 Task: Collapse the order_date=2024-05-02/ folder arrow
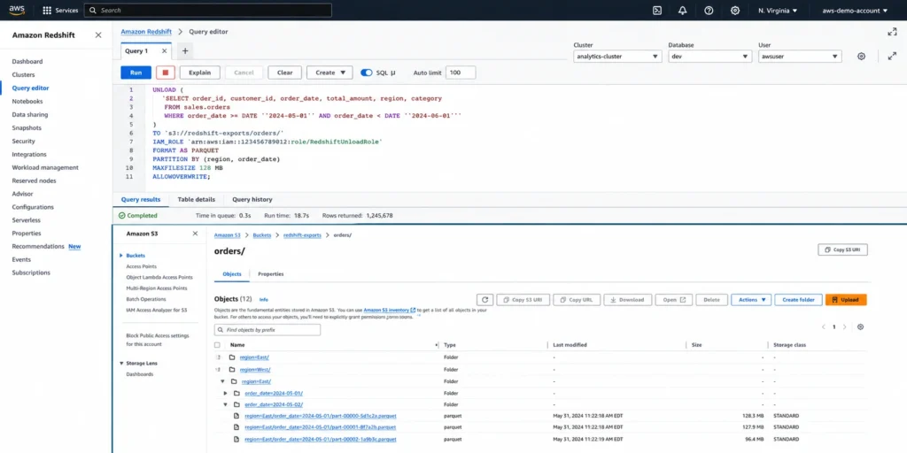point(226,404)
